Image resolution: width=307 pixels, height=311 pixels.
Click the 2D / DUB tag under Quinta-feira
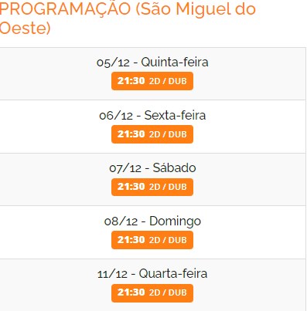(168, 81)
